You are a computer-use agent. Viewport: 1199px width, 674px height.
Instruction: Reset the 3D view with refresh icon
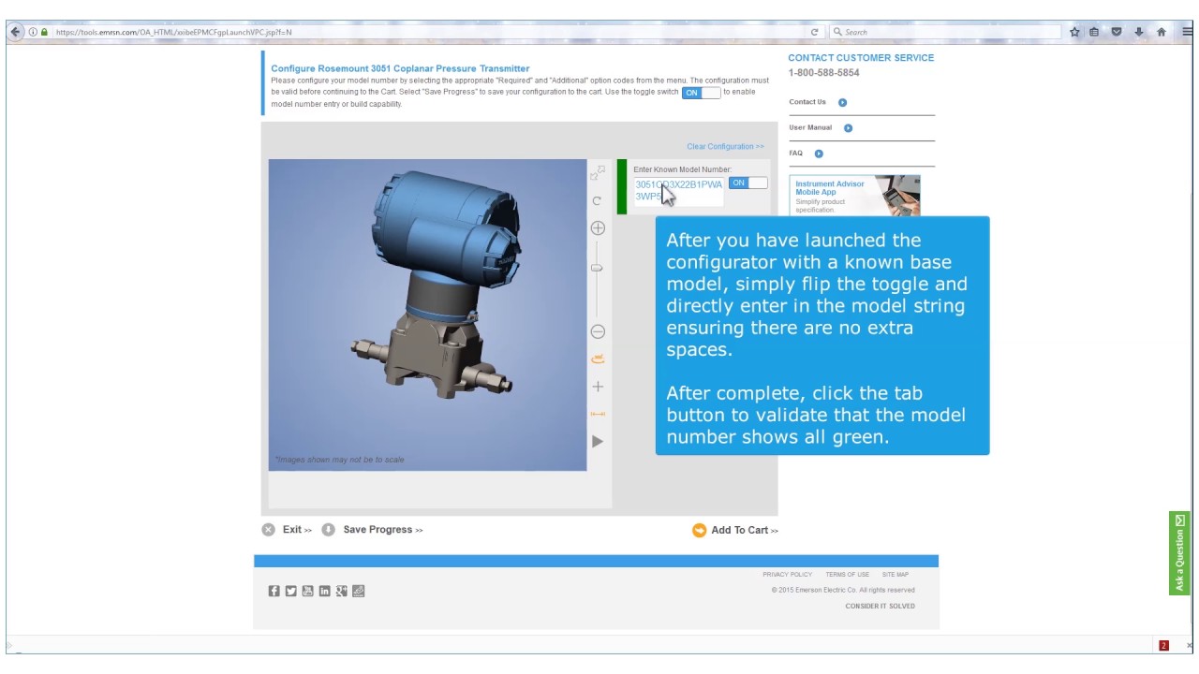click(597, 201)
